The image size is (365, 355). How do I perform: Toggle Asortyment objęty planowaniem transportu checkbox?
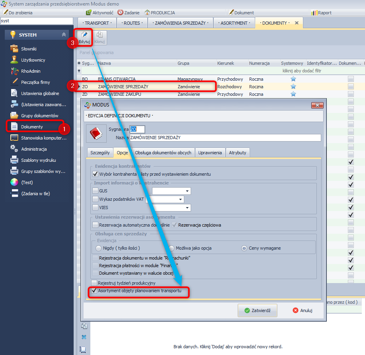click(94, 291)
